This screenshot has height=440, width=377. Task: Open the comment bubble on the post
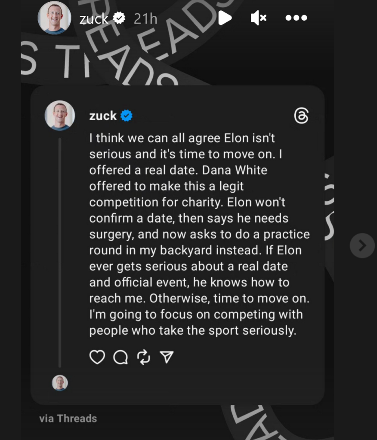[121, 357]
